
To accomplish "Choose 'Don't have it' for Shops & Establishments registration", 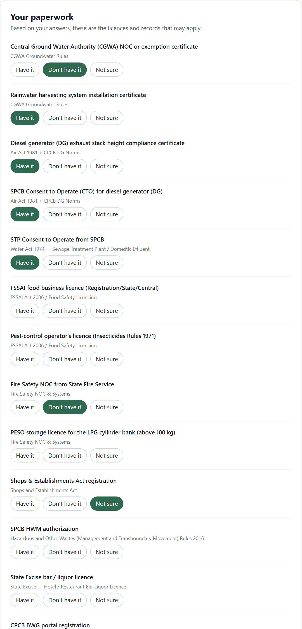I will point(65,504).
